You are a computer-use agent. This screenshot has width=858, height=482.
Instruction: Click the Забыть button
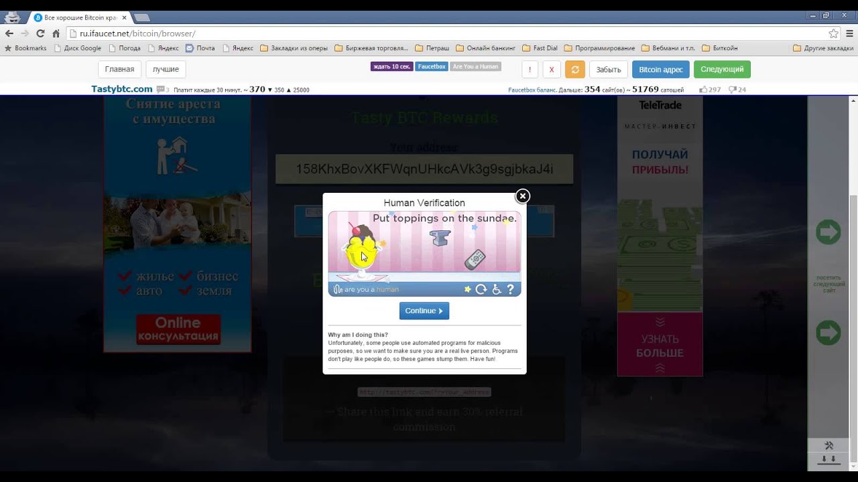click(x=609, y=70)
